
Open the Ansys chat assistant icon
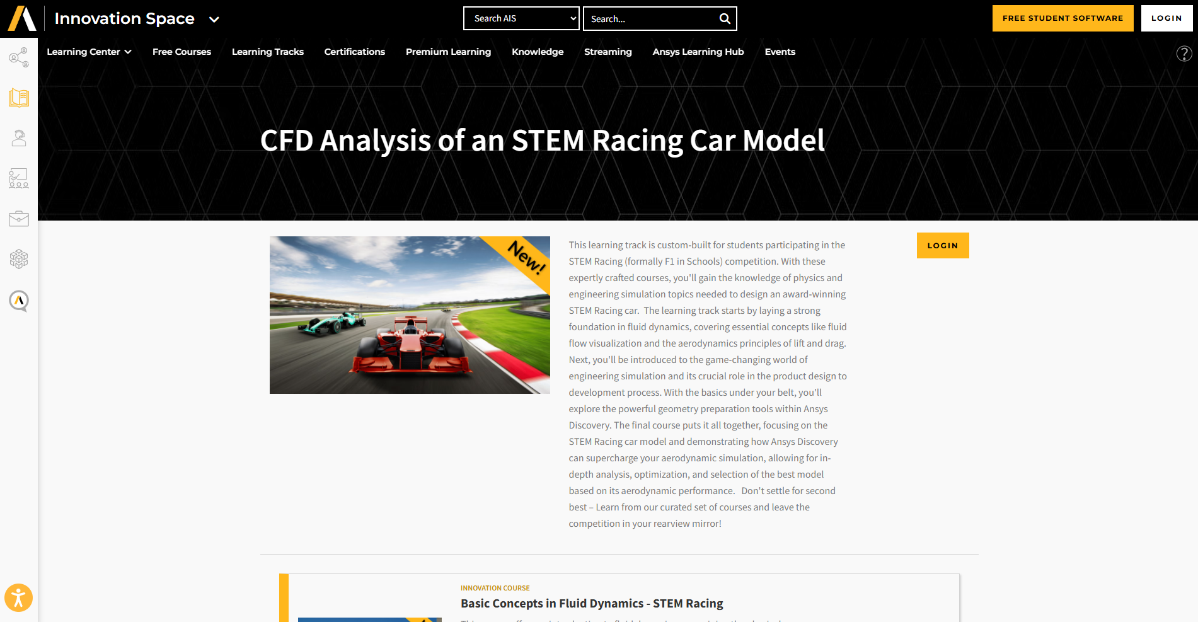click(x=19, y=301)
